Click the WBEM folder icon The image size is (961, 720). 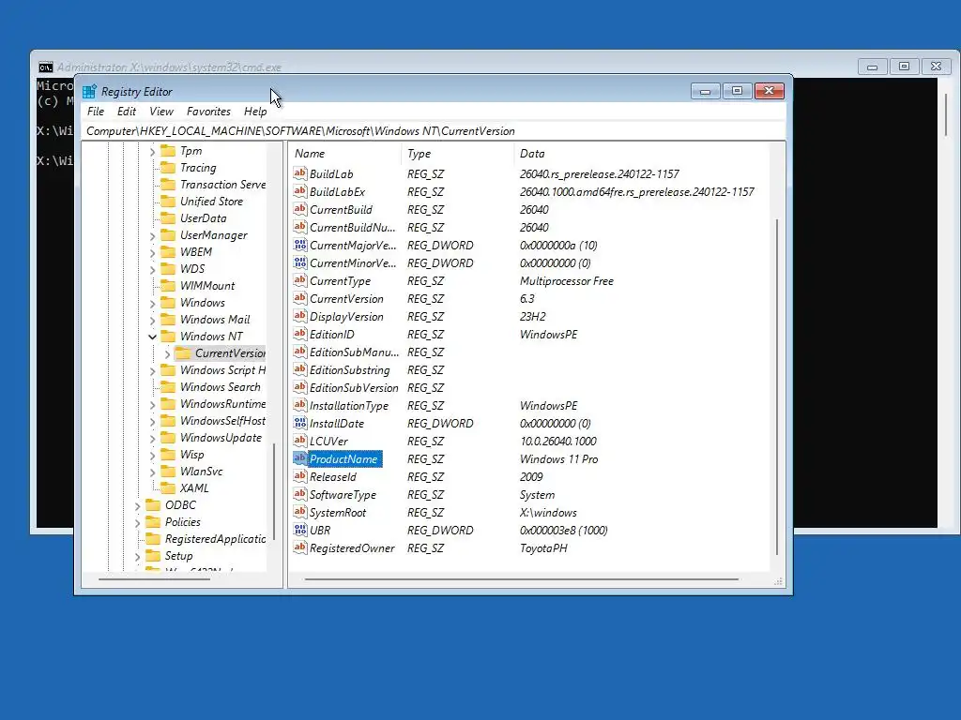tap(168, 251)
